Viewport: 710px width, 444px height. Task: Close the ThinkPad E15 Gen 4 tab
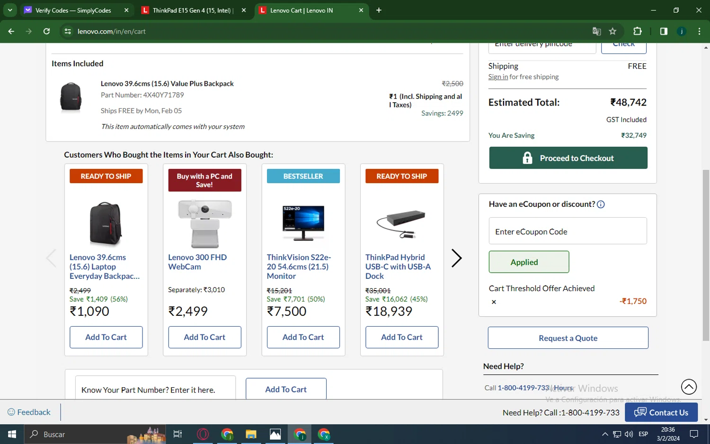pyautogui.click(x=244, y=10)
